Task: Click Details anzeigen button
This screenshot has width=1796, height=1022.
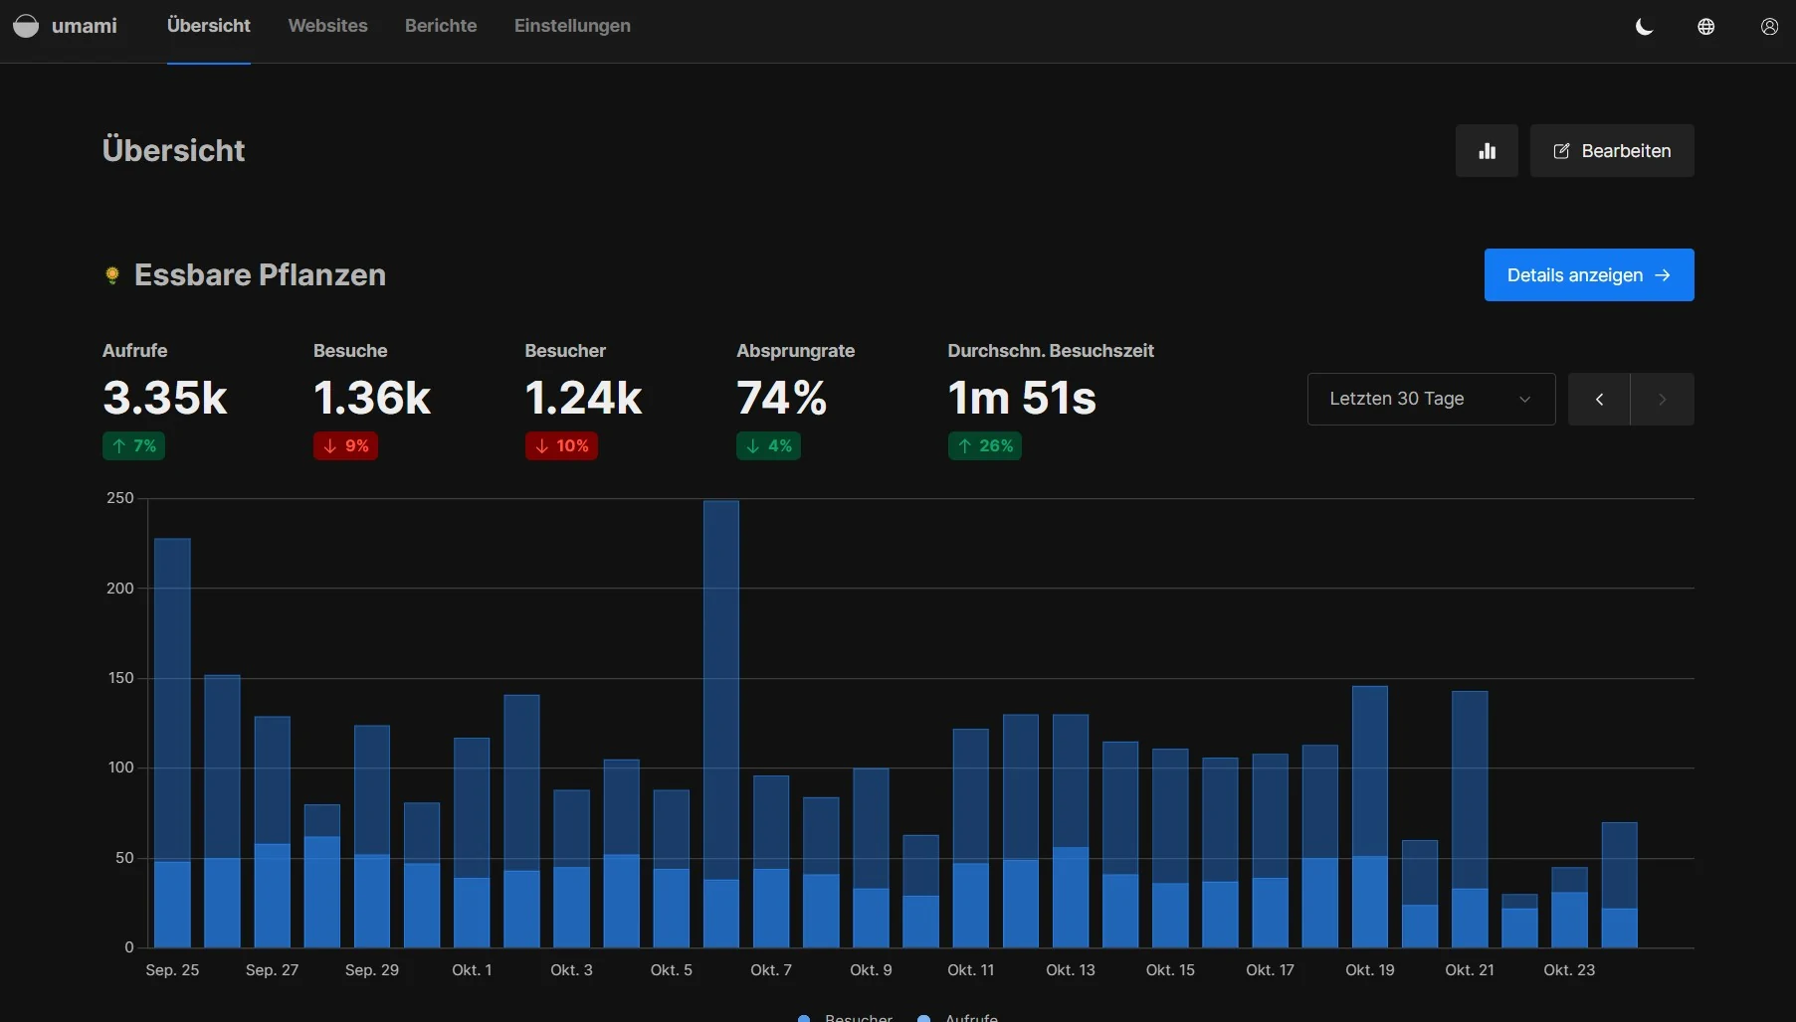Action: coord(1588,275)
